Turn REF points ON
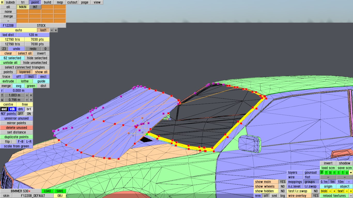 [x=29, y=114]
